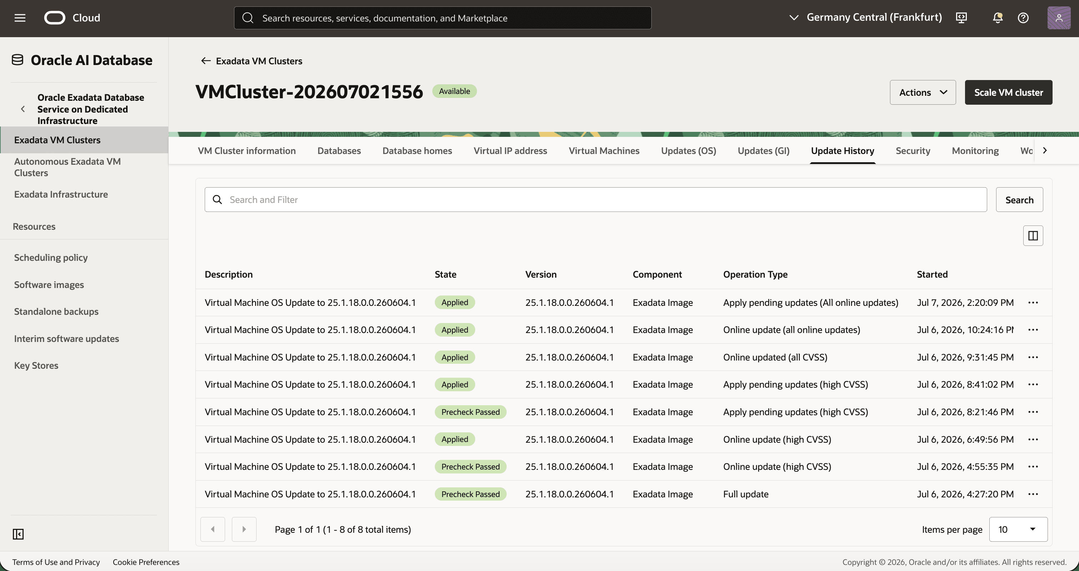Focus the global search resources field
The width and height of the screenshot is (1079, 571).
[442, 18]
